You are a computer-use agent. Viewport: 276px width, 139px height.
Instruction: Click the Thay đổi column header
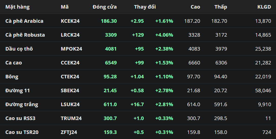[145, 7]
